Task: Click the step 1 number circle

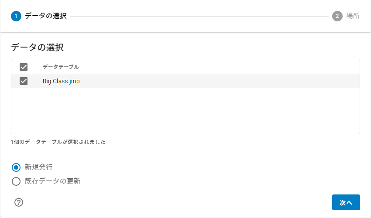Action: pyautogui.click(x=16, y=16)
